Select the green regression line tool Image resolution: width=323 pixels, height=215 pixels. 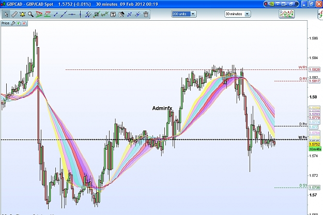(104, 15)
